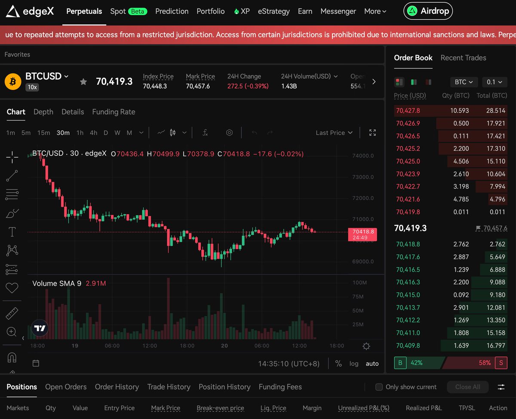Expand more ticker stats arrow

point(374,81)
